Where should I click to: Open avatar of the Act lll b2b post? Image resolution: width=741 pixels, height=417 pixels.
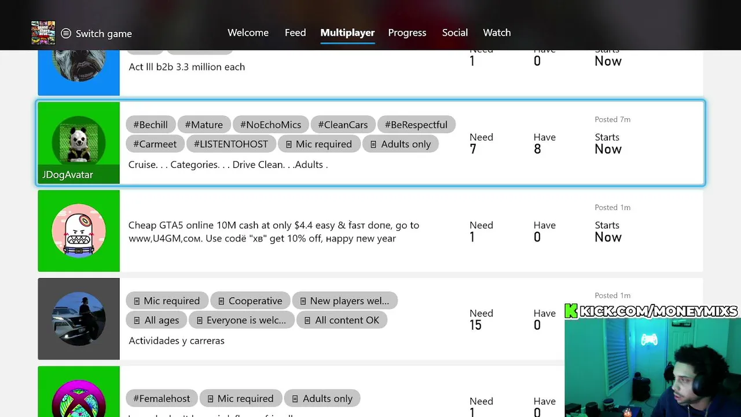click(79, 66)
